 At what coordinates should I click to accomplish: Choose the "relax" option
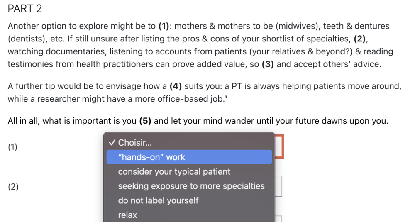tap(127, 215)
